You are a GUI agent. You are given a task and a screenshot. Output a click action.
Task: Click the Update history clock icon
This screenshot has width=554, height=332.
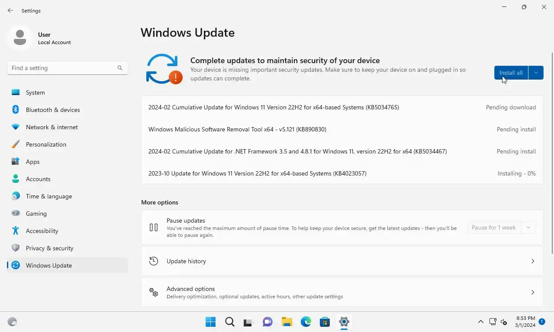pos(154,261)
